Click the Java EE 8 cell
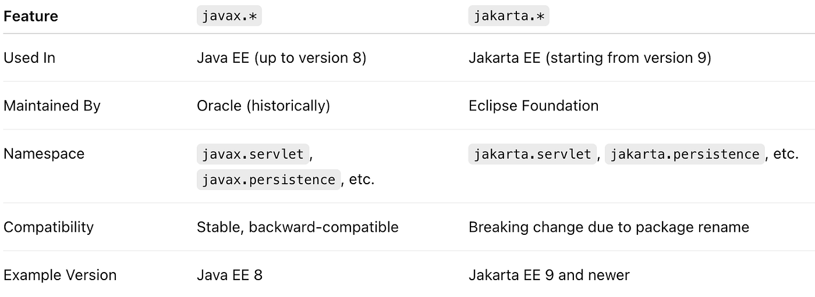Screen dimensions: 815x297 (229, 275)
